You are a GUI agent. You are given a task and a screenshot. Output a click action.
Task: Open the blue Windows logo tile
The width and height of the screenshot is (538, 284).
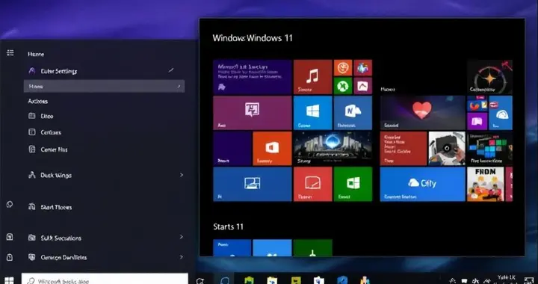tap(312, 113)
